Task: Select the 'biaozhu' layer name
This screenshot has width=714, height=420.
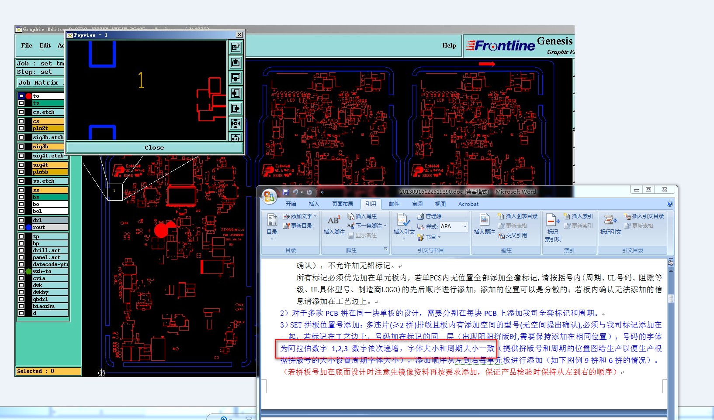Action: (x=50, y=306)
